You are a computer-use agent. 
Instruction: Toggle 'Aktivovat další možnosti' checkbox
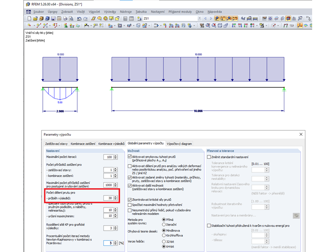[x=130, y=186]
